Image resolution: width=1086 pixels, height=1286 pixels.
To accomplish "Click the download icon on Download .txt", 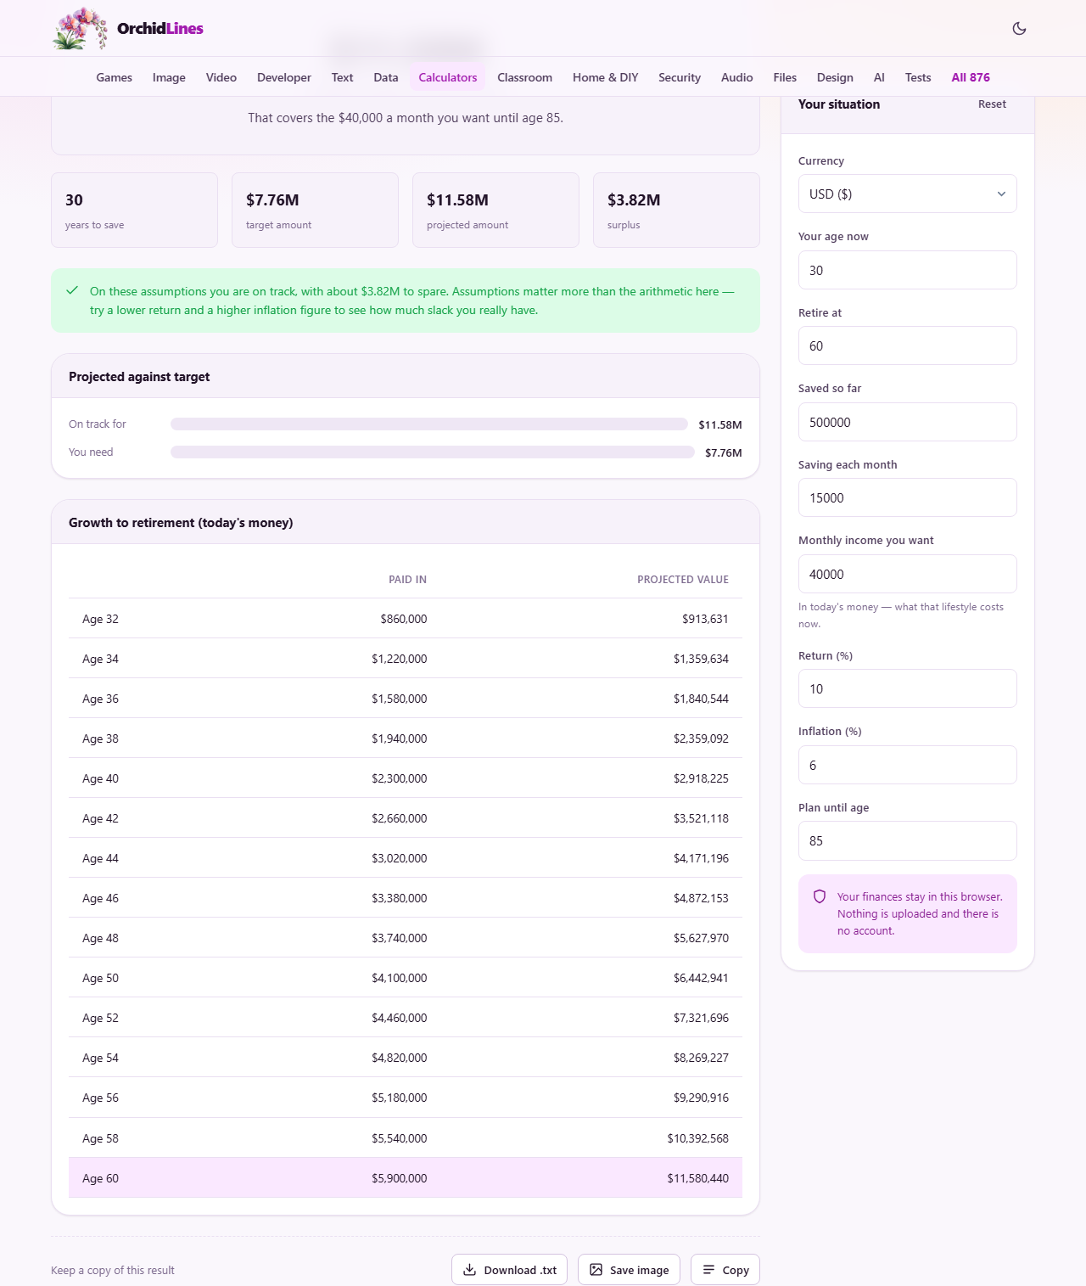I will (469, 1270).
